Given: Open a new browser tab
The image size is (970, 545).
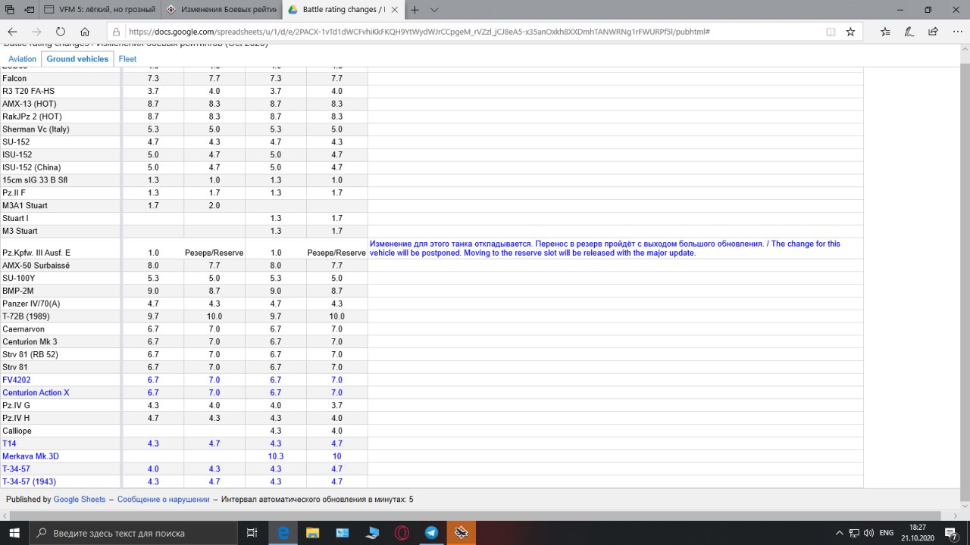Looking at the screenshot, I should pos(415,10).
